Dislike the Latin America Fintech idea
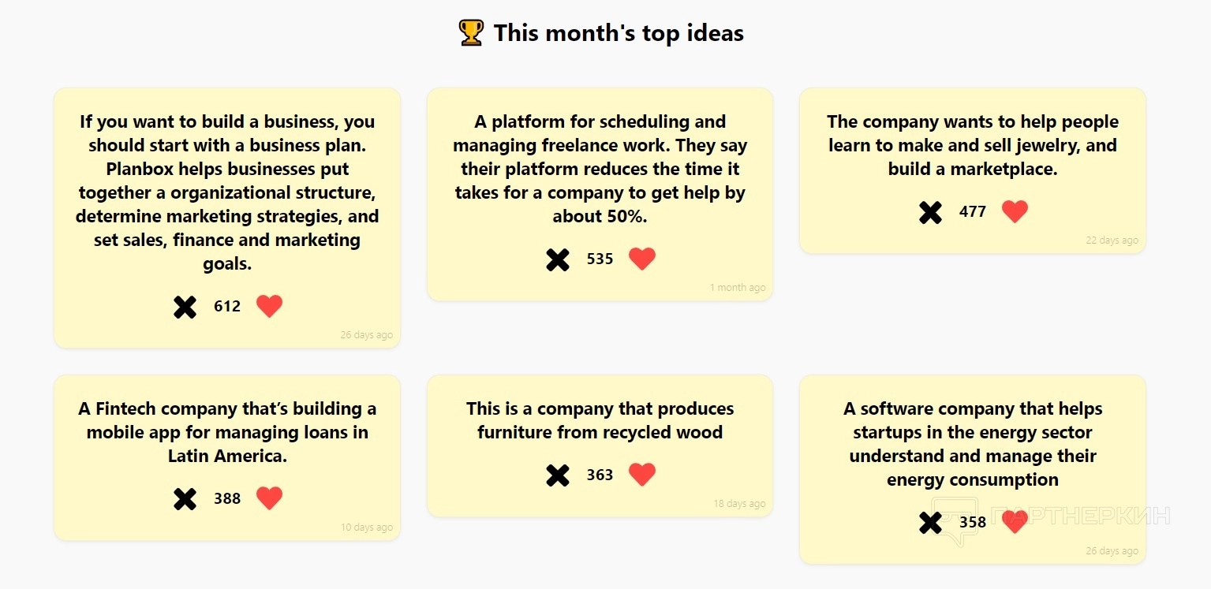Viewport: 1211px width, 589px height. (185, 499)
